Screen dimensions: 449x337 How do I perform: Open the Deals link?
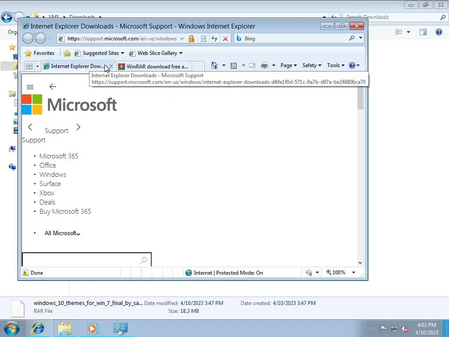click(x=47, y=202)
